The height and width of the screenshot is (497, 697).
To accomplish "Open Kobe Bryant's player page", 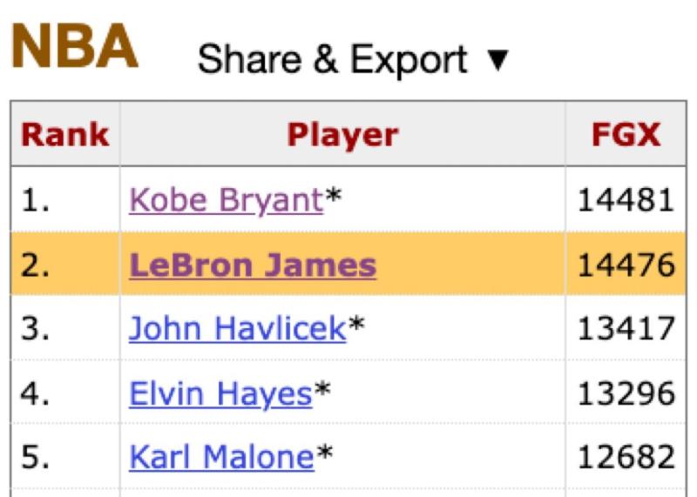I will point(227,200).
